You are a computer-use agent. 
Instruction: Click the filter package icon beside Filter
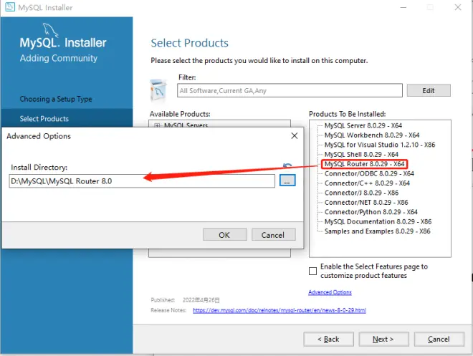[x=158, y=90]
